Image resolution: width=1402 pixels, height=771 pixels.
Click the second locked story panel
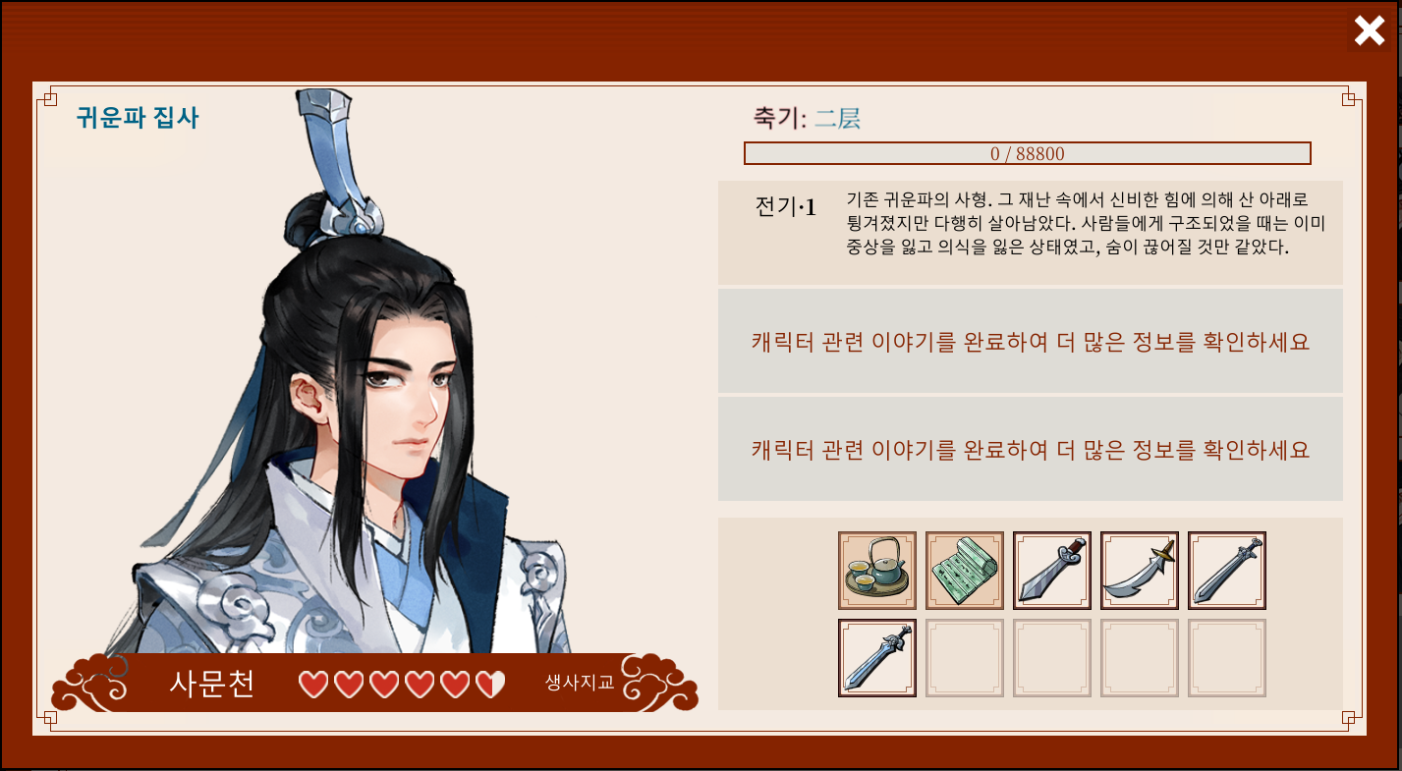[x=1030, y=449]
